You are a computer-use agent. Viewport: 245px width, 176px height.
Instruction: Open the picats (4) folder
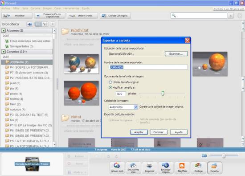click(14, 94)
